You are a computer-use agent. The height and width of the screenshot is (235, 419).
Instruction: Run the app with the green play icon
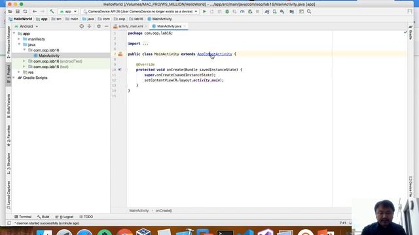coord(204,12)
